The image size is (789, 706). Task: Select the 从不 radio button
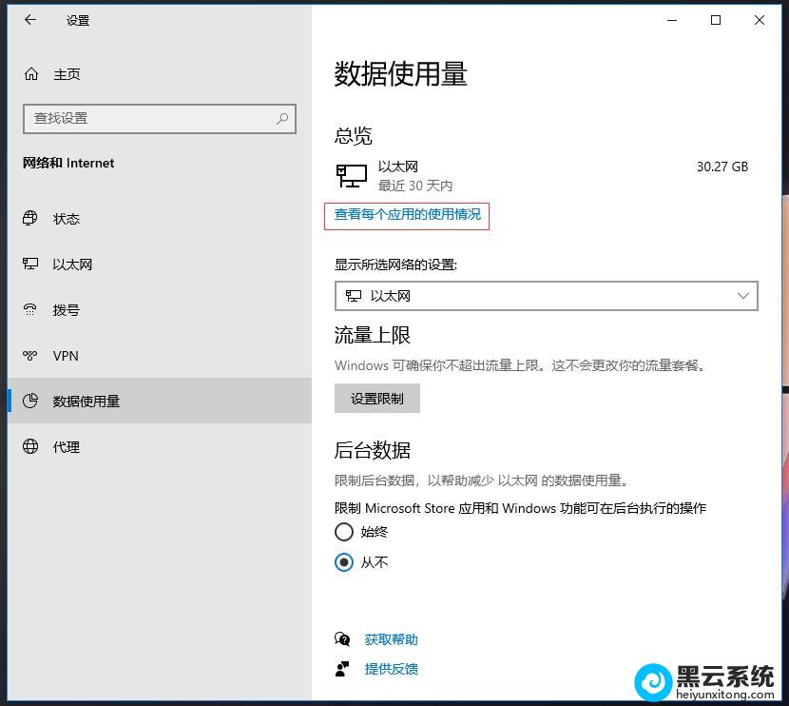point(344,562)
